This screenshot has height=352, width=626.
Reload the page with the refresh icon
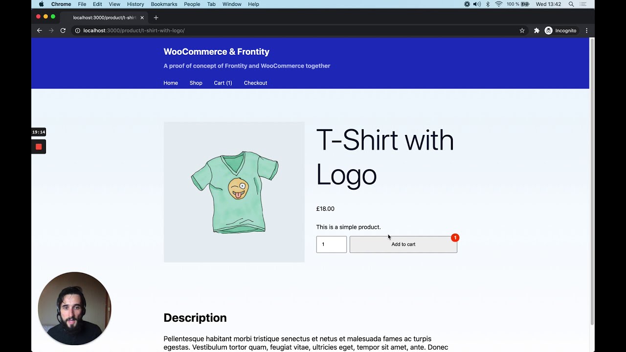point(63,30)
